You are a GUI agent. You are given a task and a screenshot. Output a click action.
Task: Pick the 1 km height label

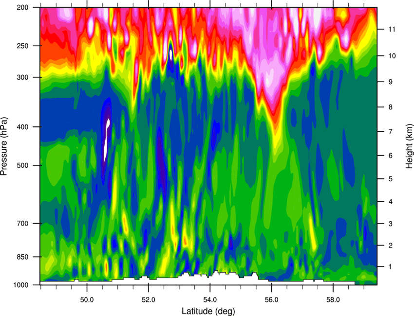tap(391, 266)
